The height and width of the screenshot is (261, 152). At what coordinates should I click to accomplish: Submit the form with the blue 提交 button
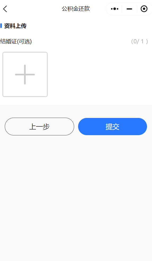click(113, 126)
